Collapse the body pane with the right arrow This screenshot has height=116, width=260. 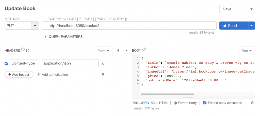point(126,51)
